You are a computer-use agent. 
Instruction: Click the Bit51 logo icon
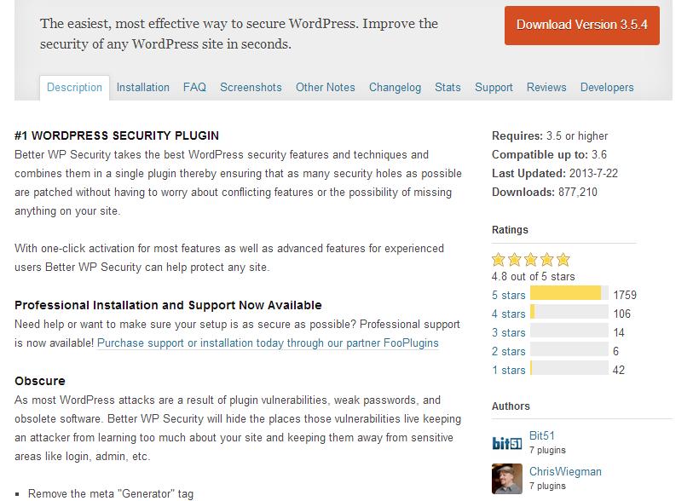(507, 443)
